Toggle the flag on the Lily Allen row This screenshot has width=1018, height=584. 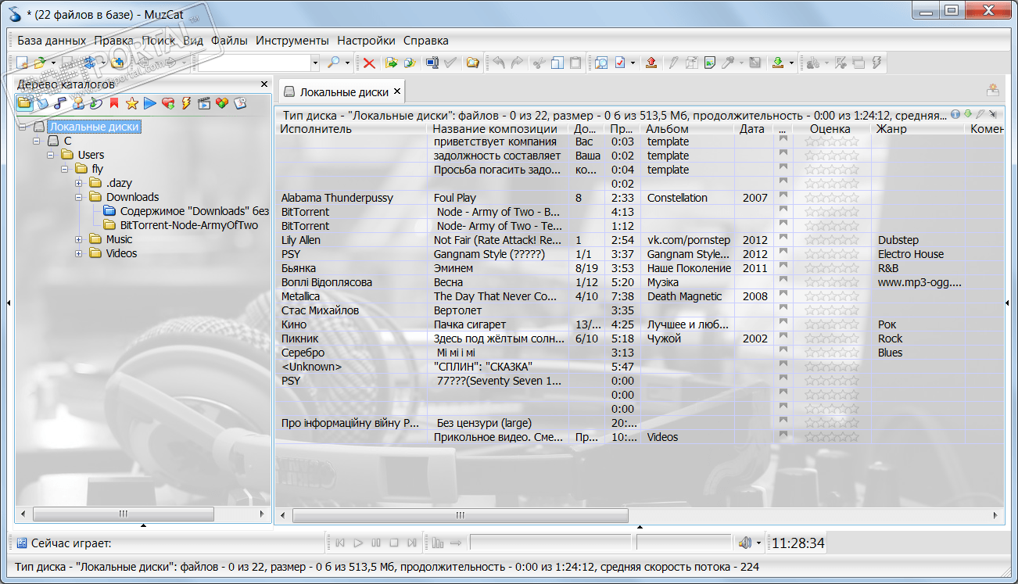tap(783, 240)
